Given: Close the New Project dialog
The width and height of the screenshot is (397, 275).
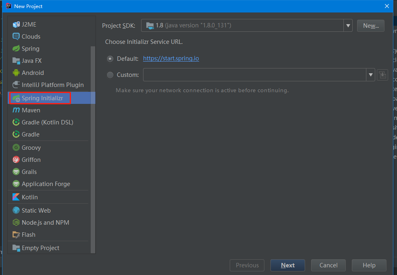Looking at the screenshot, I should click(387, 6).
